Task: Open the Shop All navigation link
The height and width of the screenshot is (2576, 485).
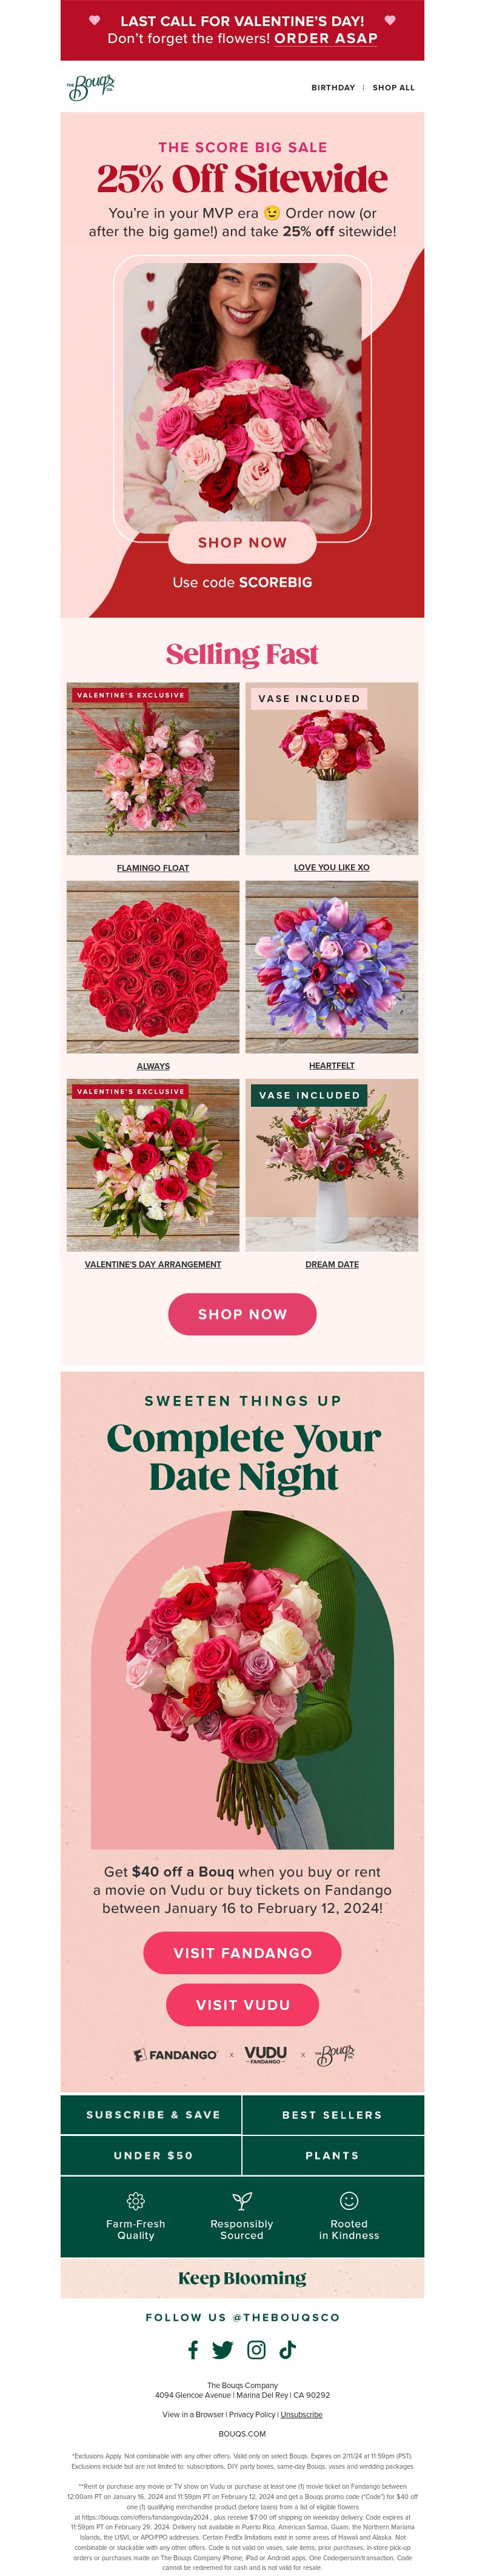Action: [x=393, y=88]
